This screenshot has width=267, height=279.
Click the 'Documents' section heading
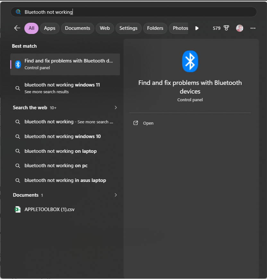[x=26, y=195]
